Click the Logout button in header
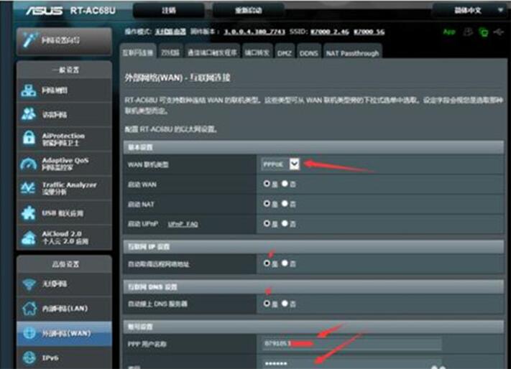 [169, 11]
